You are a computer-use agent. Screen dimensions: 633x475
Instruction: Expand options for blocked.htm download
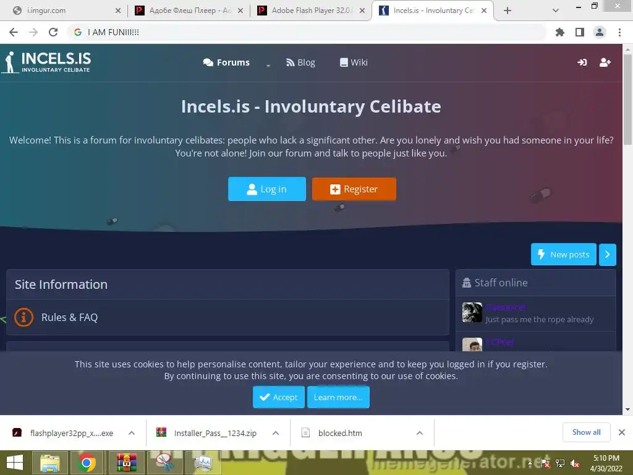coord(420,433)
